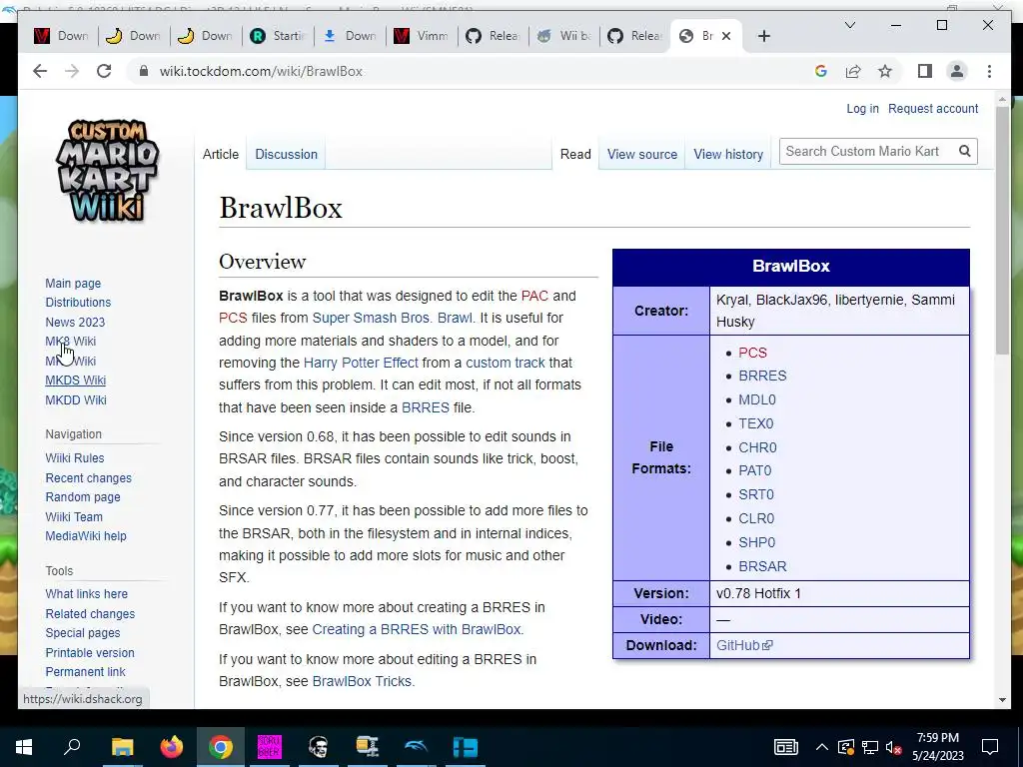
Task: Open Printable version link
Action: pos(90,652)
